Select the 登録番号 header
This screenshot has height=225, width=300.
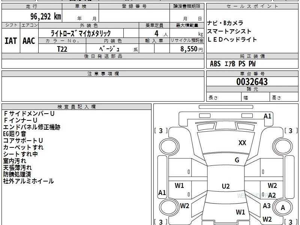click(x=134, y=6)
